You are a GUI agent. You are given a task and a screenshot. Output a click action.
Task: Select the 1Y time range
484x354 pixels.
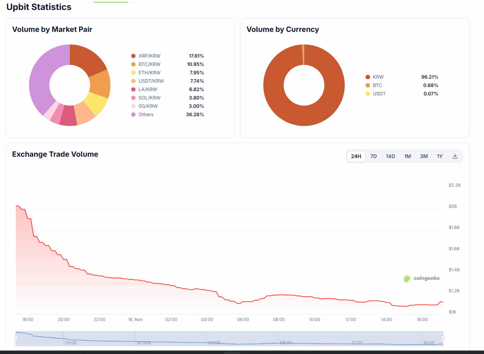click(440, 156)
